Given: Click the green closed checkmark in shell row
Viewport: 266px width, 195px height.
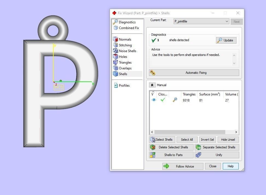Looking at the screenshot, I should (x=163, y=100).
